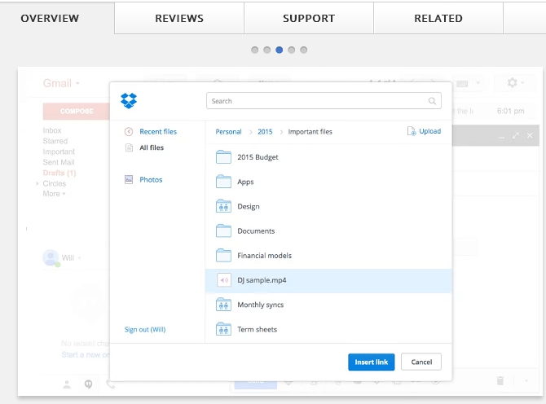Image resolution: width=546 pixels, height=404 pixels.
Task: Click the Term sheets folder name
Action: (x=257, y=329)
